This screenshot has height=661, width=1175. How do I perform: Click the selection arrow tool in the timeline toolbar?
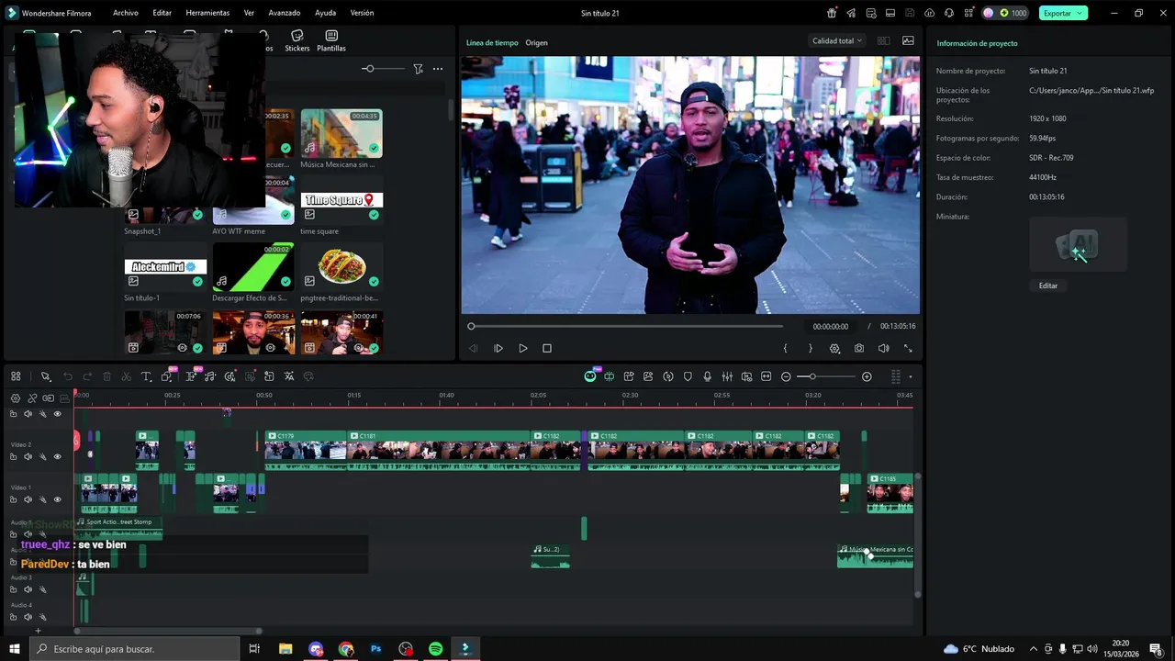45,376
